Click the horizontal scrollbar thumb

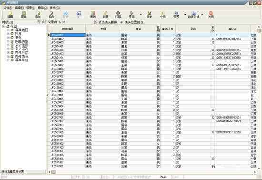pos(53,172)
